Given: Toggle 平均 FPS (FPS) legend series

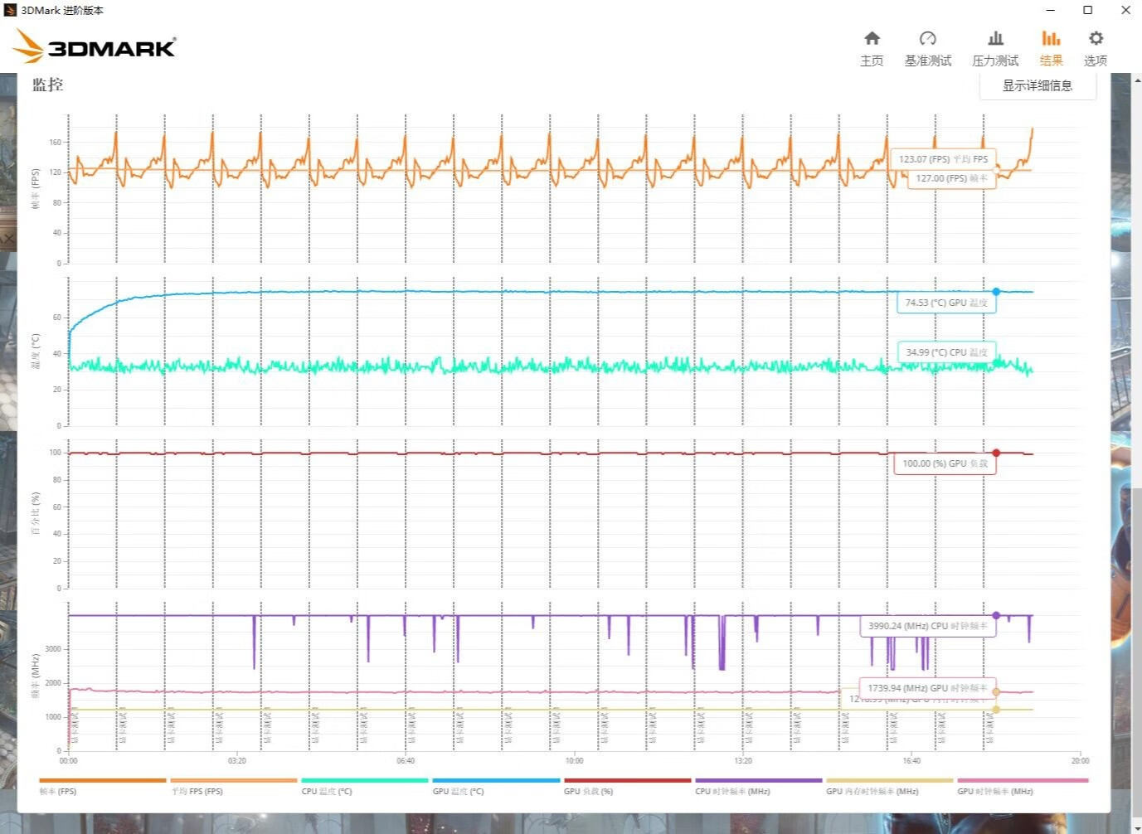Looking at the screenshot, I should [233, 786].
